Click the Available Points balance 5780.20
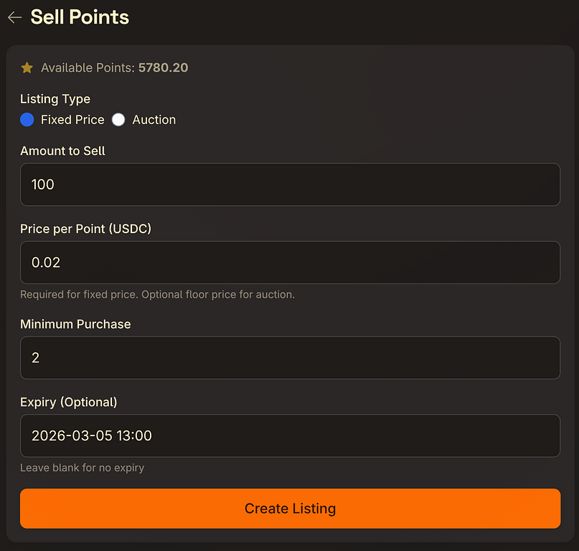This screenshot has width=579, height=551. tap(163, 68)
